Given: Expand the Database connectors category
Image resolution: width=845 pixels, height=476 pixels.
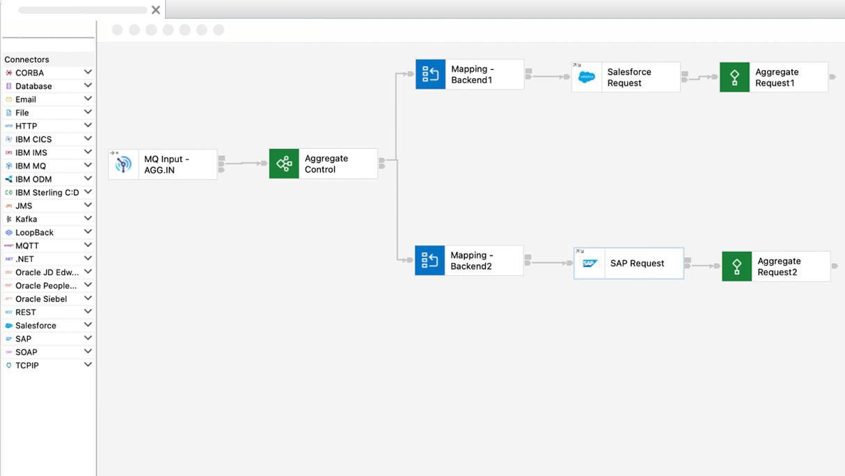Looking at the screenshot, I should pyautogui.click(x=88, y=85).
